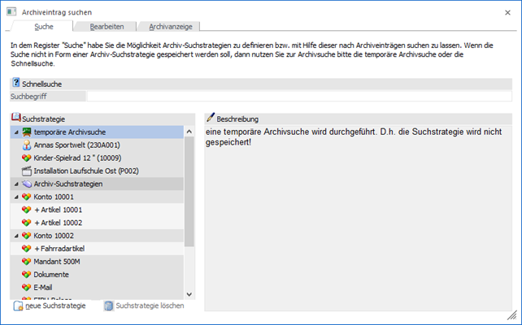Create a neue Suchstrategie
The width and height of the screenshot is (522, 325).
54,305
